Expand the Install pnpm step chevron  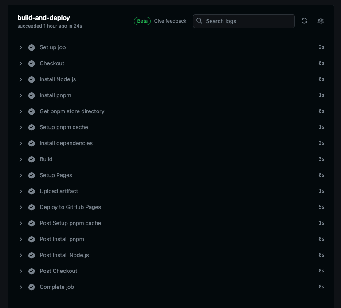pyautogui.click(x=21, y=95)
